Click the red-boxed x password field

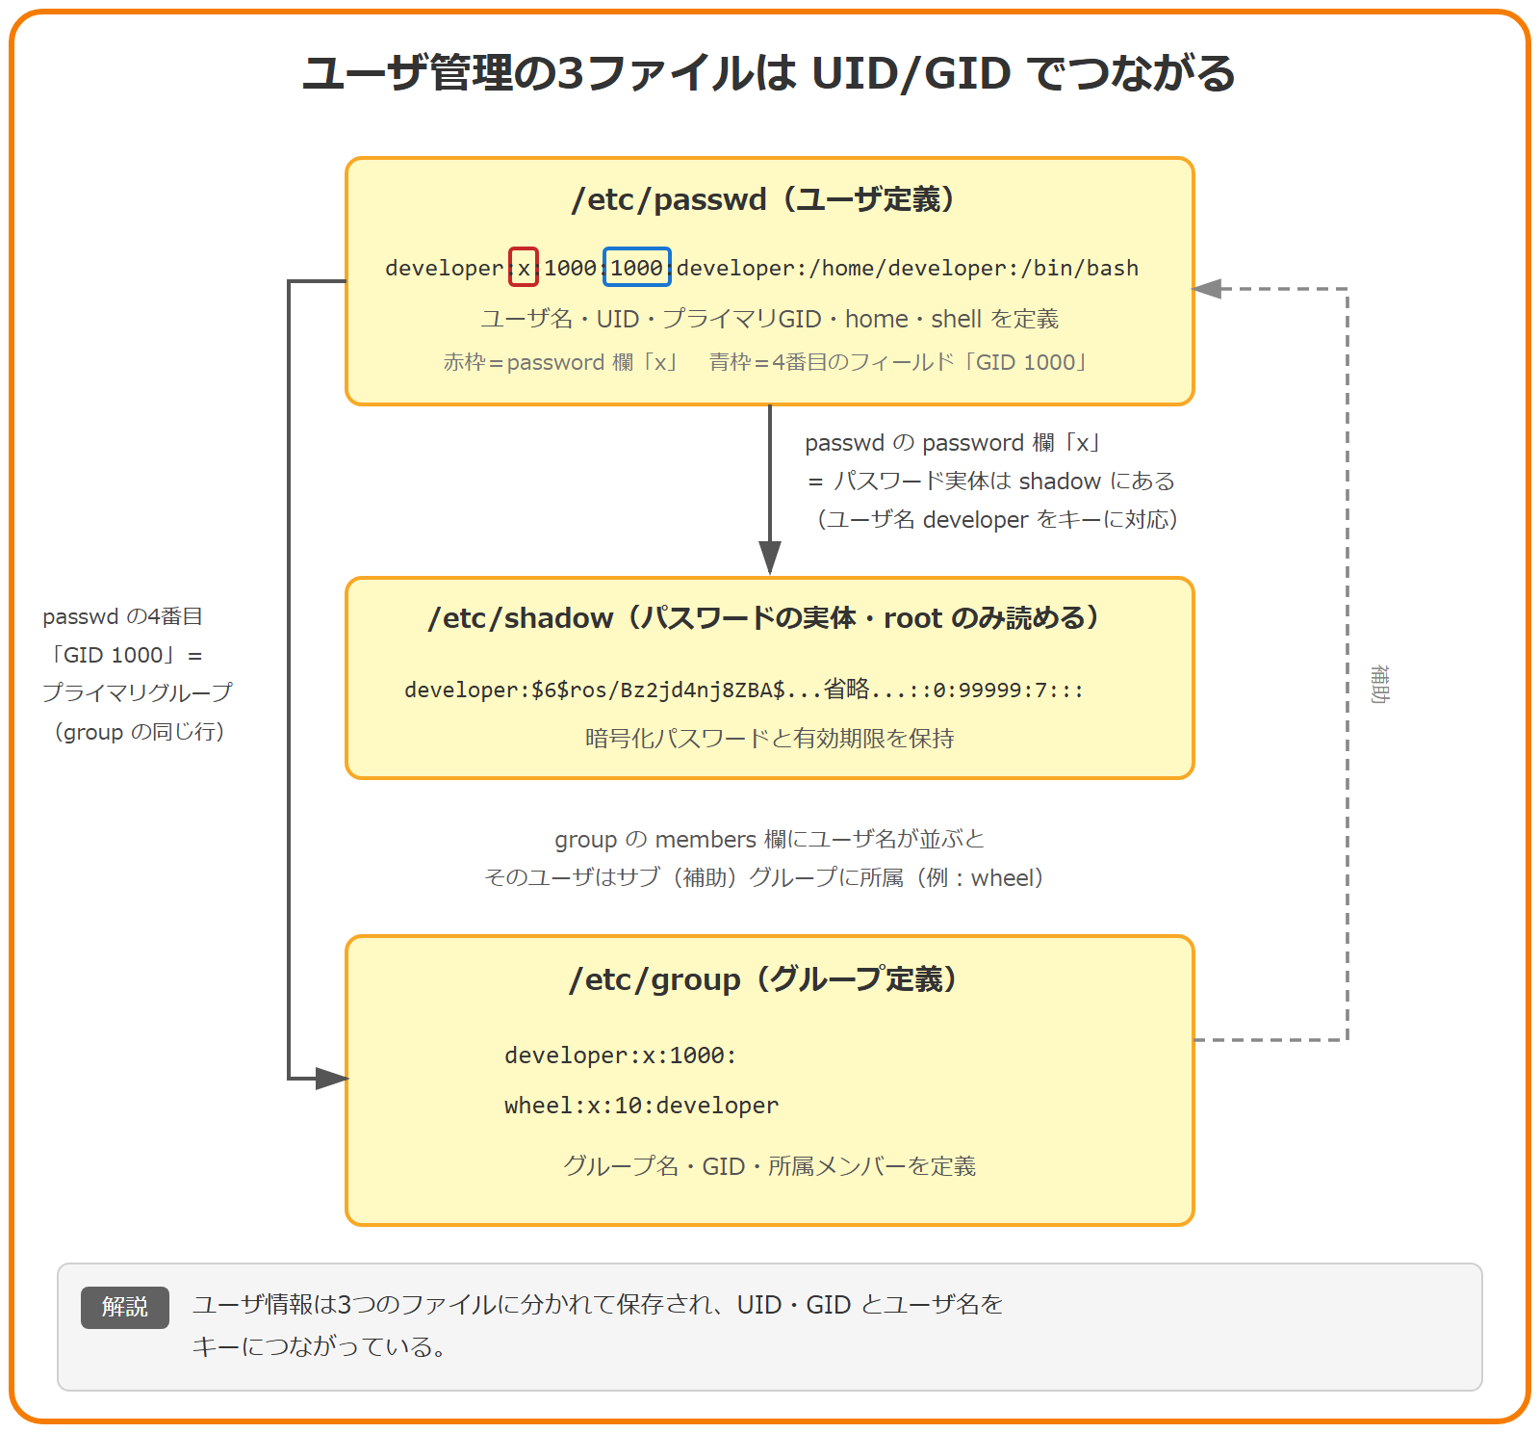click(x=524, y=268)
